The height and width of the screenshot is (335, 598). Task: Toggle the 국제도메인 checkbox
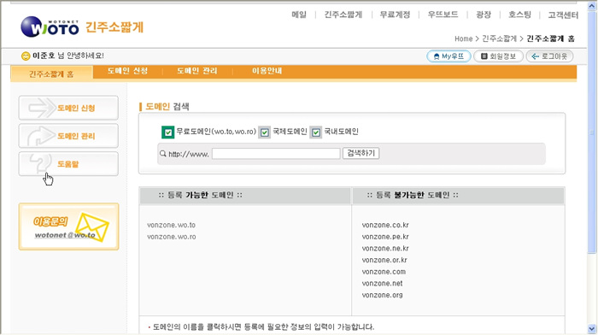click(x=264, y=132)
